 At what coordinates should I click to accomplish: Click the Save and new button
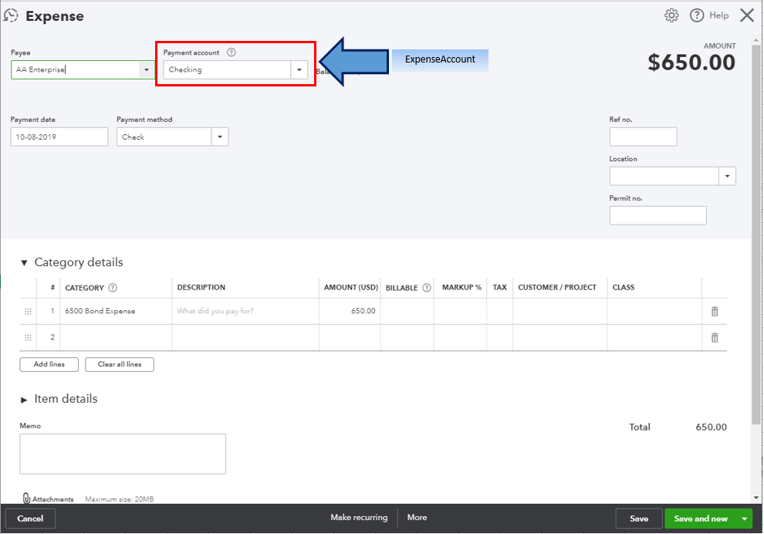tap(701, 519)
